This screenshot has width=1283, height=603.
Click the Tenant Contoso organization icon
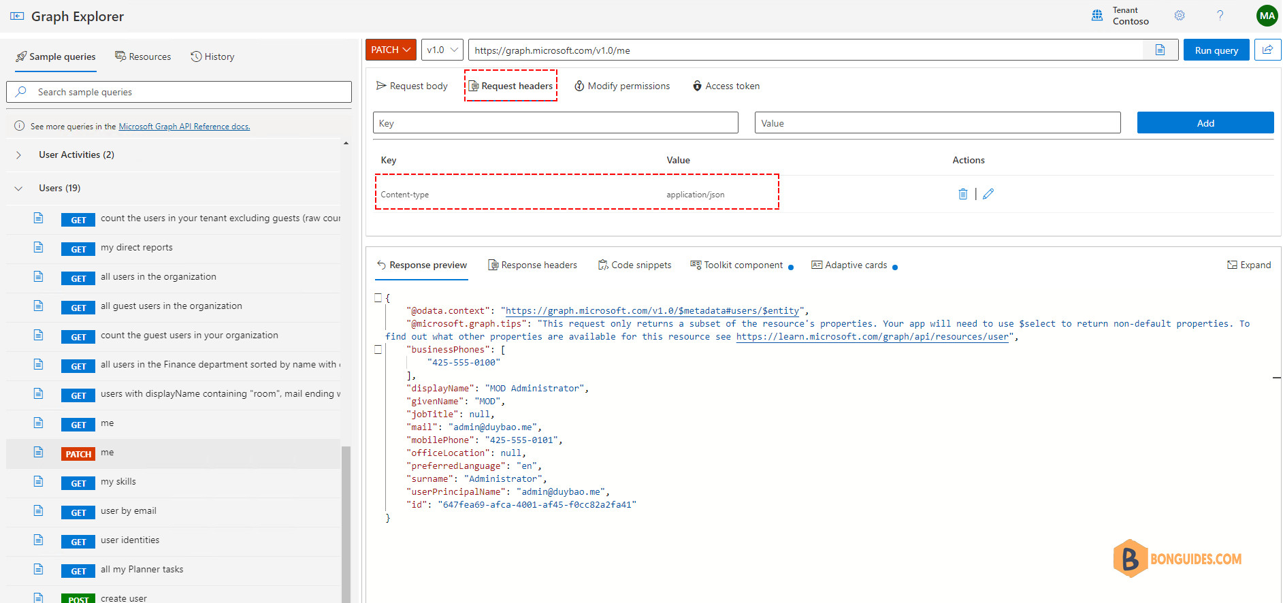[1097, 16]
